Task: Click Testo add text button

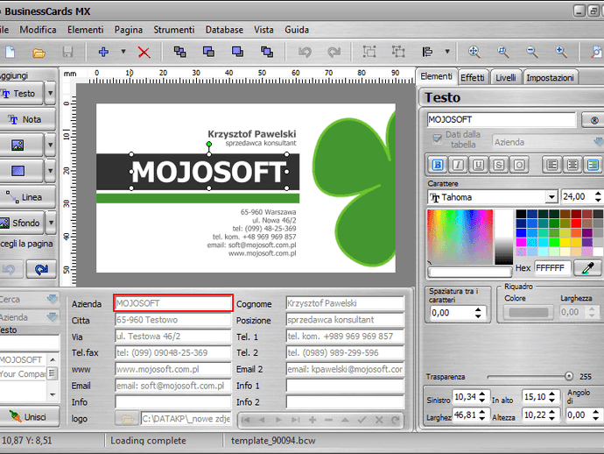Action: click(x=20, y=93)
